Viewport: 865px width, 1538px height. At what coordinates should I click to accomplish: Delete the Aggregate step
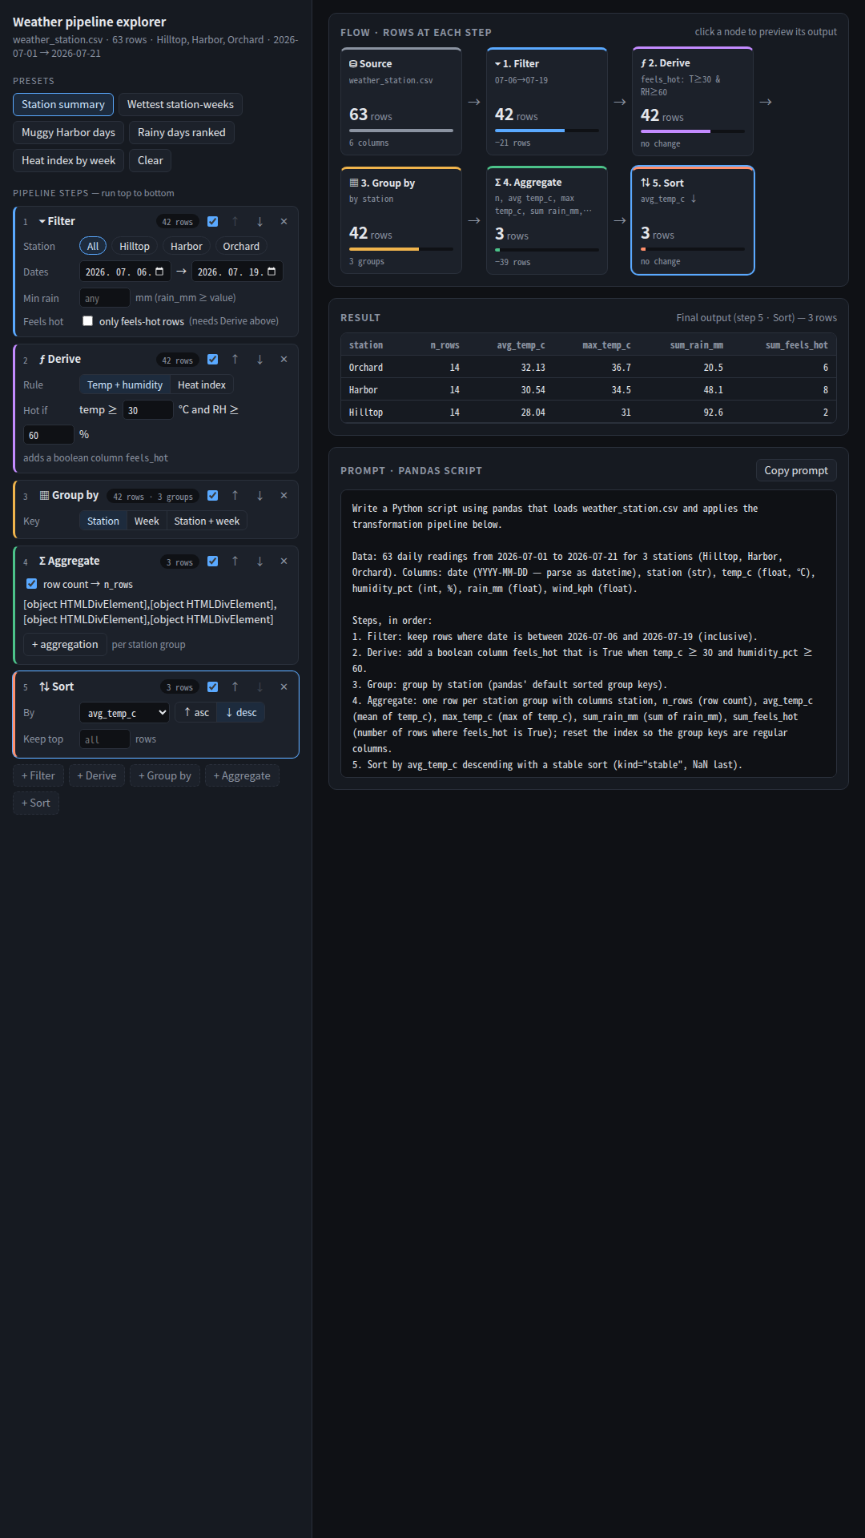click(x=284, y=562)
